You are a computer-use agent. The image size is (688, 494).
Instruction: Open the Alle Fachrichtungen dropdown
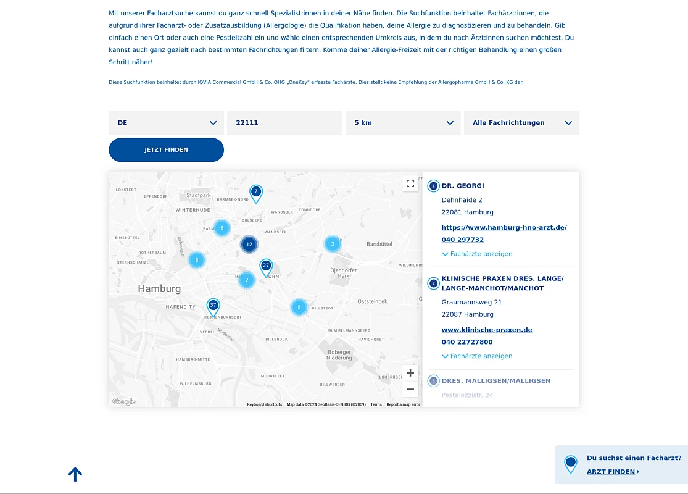coord(521,123)
